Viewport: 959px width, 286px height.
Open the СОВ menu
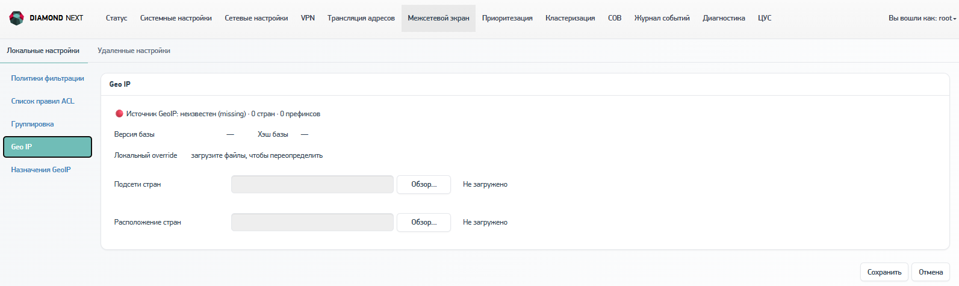coord(615,18)
